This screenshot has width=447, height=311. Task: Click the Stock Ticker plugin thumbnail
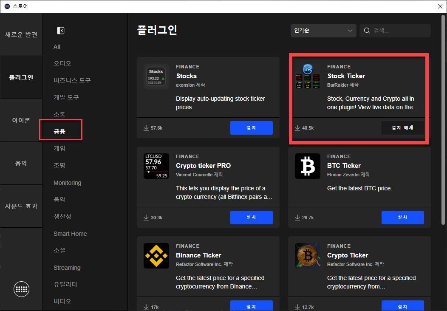pyautogui.click(x=308, y=76)
